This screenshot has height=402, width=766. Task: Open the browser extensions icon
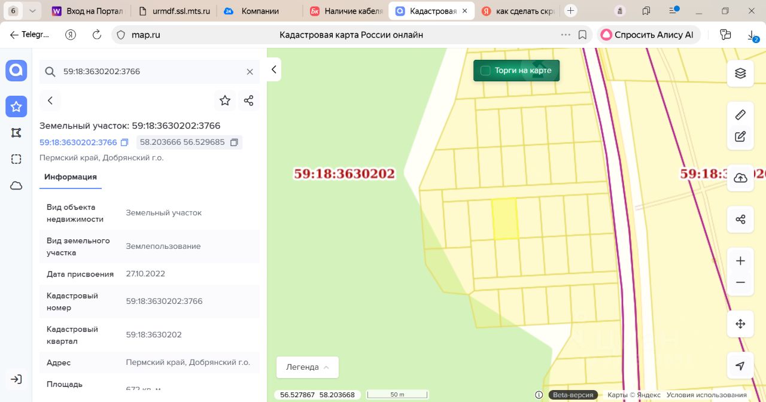[x=726, y=35]
